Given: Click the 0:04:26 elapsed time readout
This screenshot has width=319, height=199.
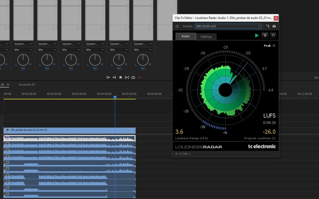Looking at the screenshot, I should coord(269,123).
